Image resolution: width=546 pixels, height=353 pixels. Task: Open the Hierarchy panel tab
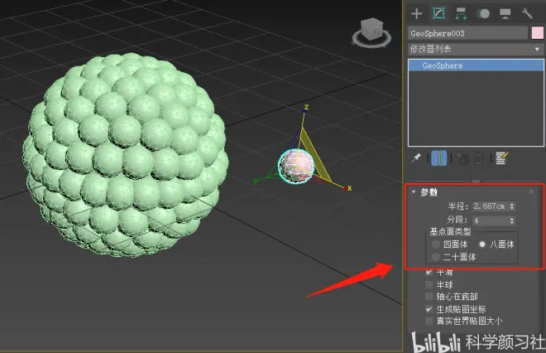[x=461, y=13]
